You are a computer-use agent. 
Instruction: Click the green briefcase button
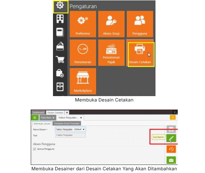coord(171,160)
